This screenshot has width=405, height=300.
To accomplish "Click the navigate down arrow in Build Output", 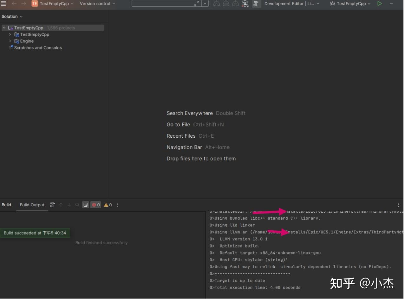I will click(x=69, y=205).
